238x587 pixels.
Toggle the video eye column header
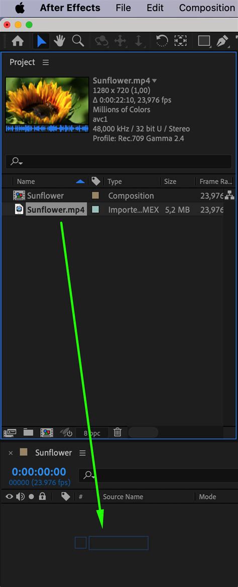pos(10,496)
